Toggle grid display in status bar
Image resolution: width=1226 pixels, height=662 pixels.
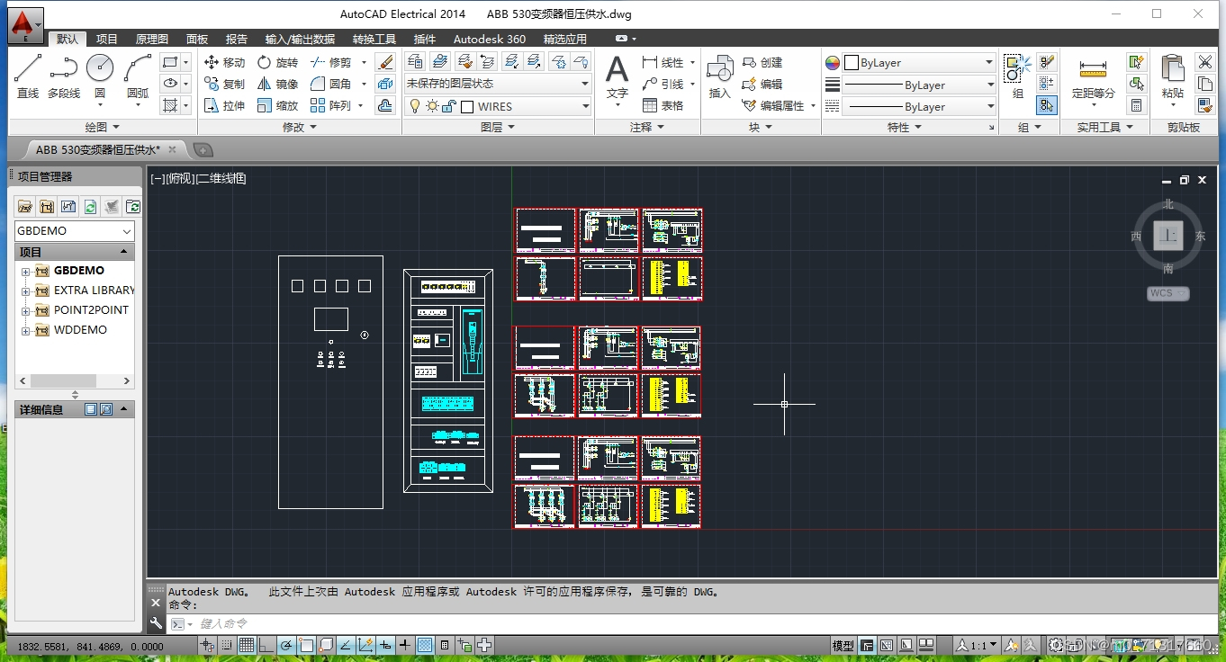246,645
